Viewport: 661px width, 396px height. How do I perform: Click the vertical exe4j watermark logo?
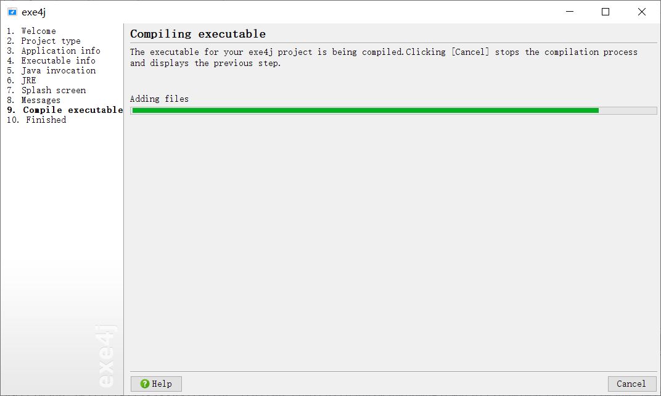tap(108, 356)
